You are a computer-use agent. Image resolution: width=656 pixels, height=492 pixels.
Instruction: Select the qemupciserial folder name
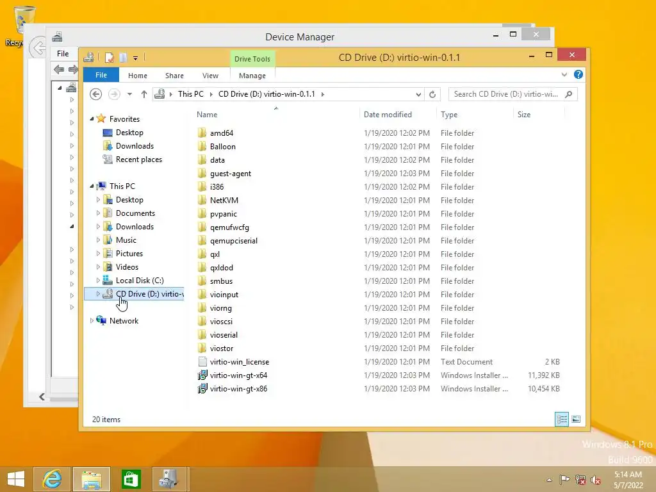point(234,241)
